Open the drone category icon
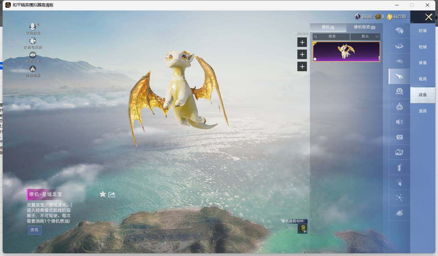This screenshot has height=256, width=438. [399, 61]
